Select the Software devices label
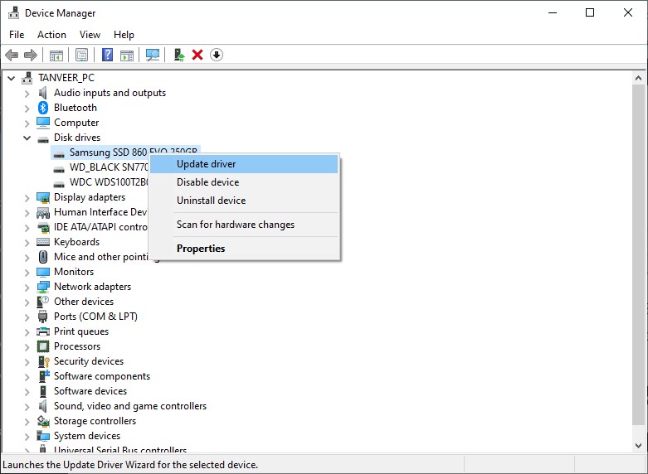 [90, 391]
